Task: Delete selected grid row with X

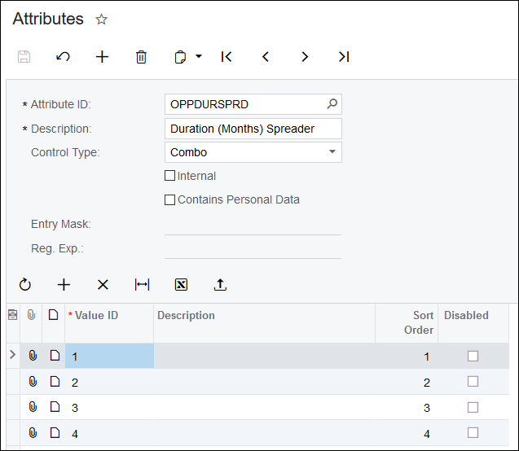Action: (x=103, y=285)
